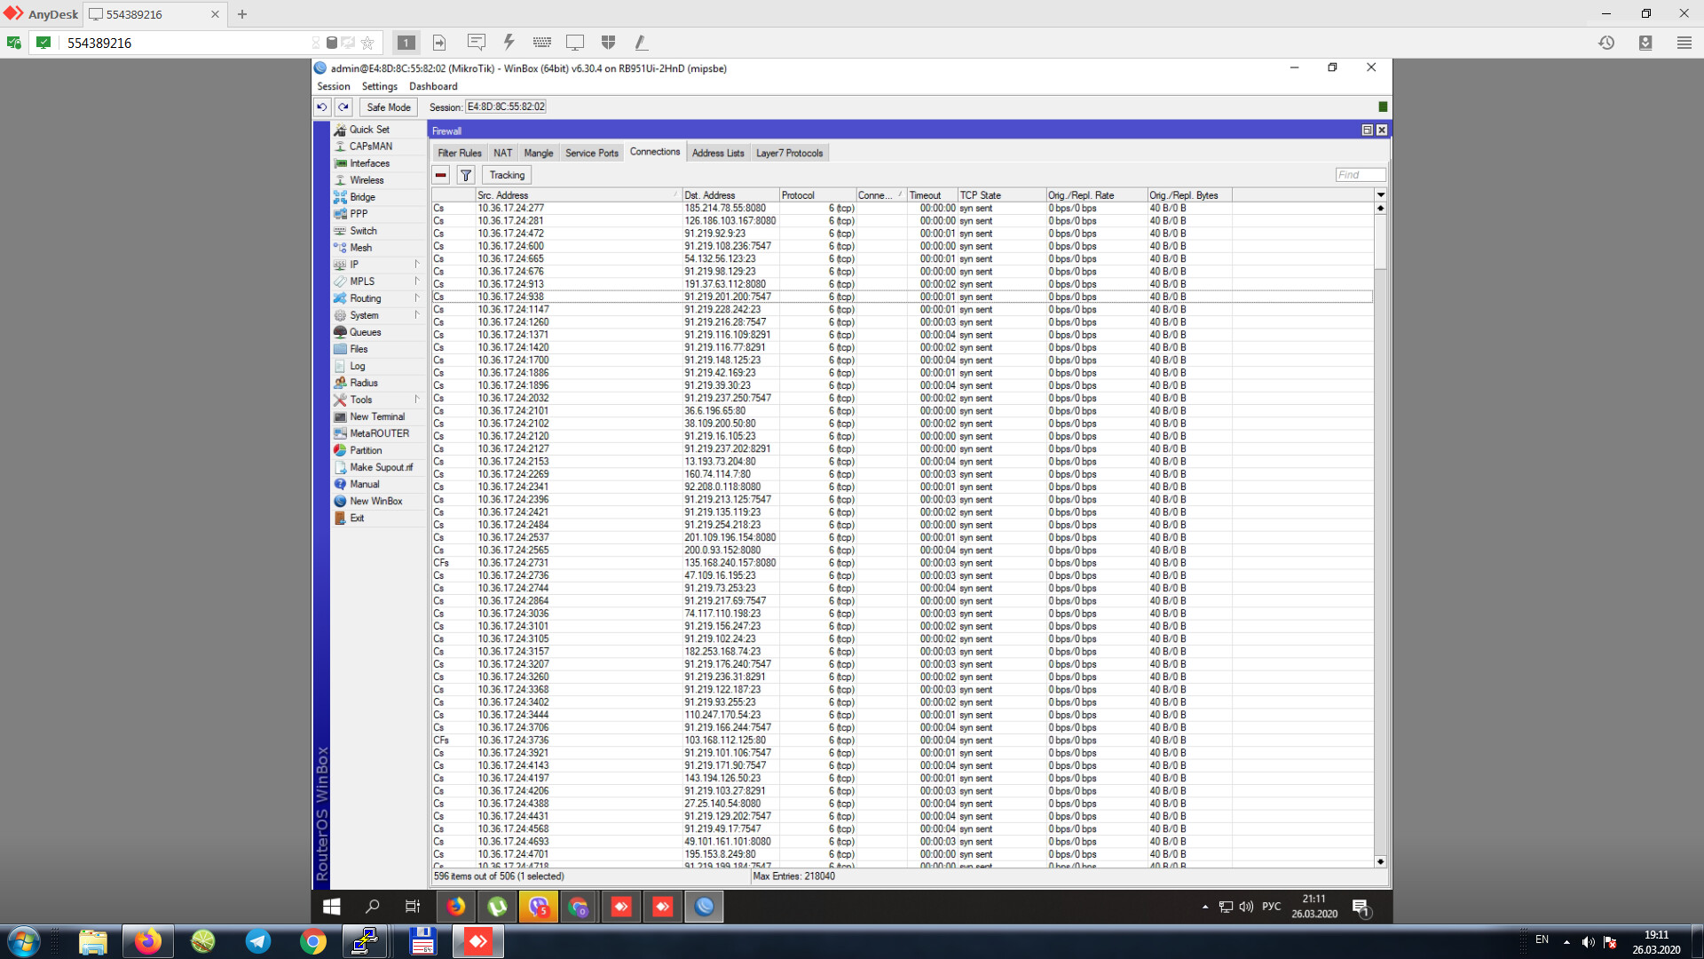Image resolution: width=1704 pixels, height=959 pixels.
Task: Click the filter funnel icon in Connections
Action: [x=465, y=175]
